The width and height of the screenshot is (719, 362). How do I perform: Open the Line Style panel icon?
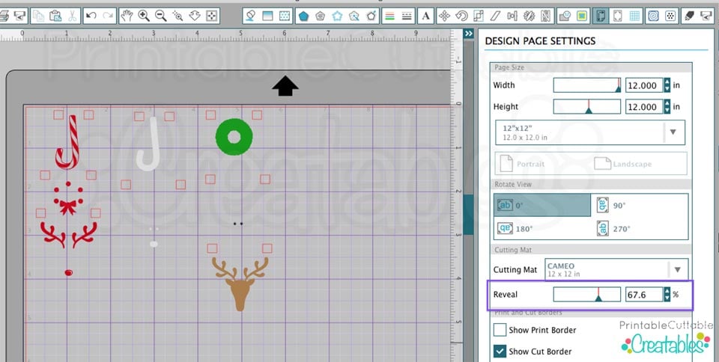(407, 16)
